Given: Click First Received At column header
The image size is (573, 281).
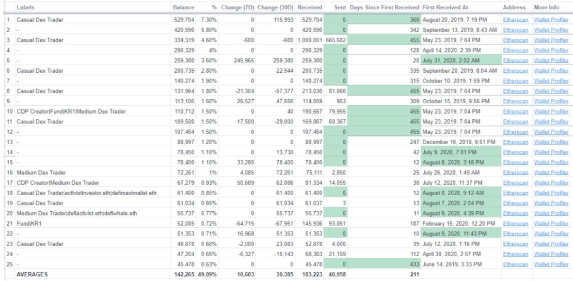Looking at the screenshot, I should [x=445, y=8].
